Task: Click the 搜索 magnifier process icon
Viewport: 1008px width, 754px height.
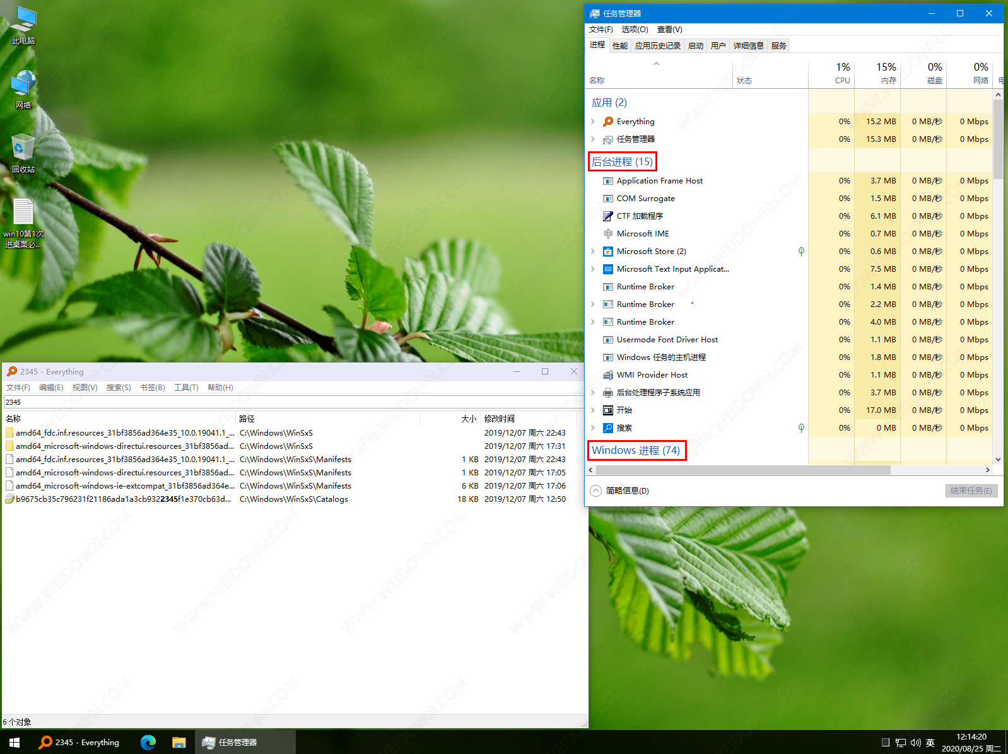Action: (608, 428)
